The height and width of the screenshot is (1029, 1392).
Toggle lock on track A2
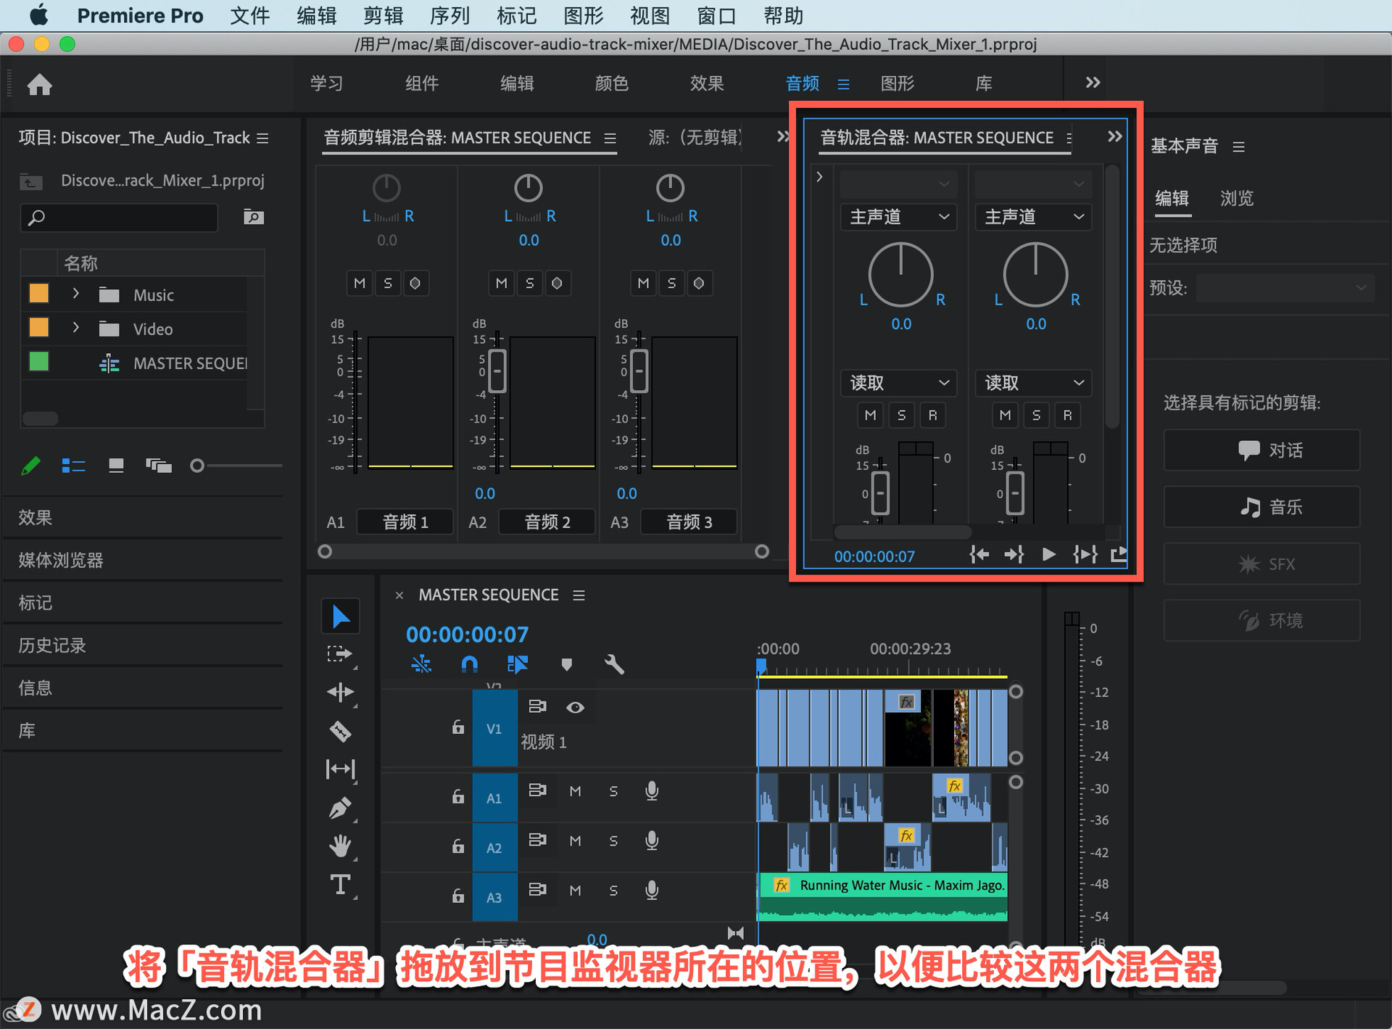(x=458, y=846)
